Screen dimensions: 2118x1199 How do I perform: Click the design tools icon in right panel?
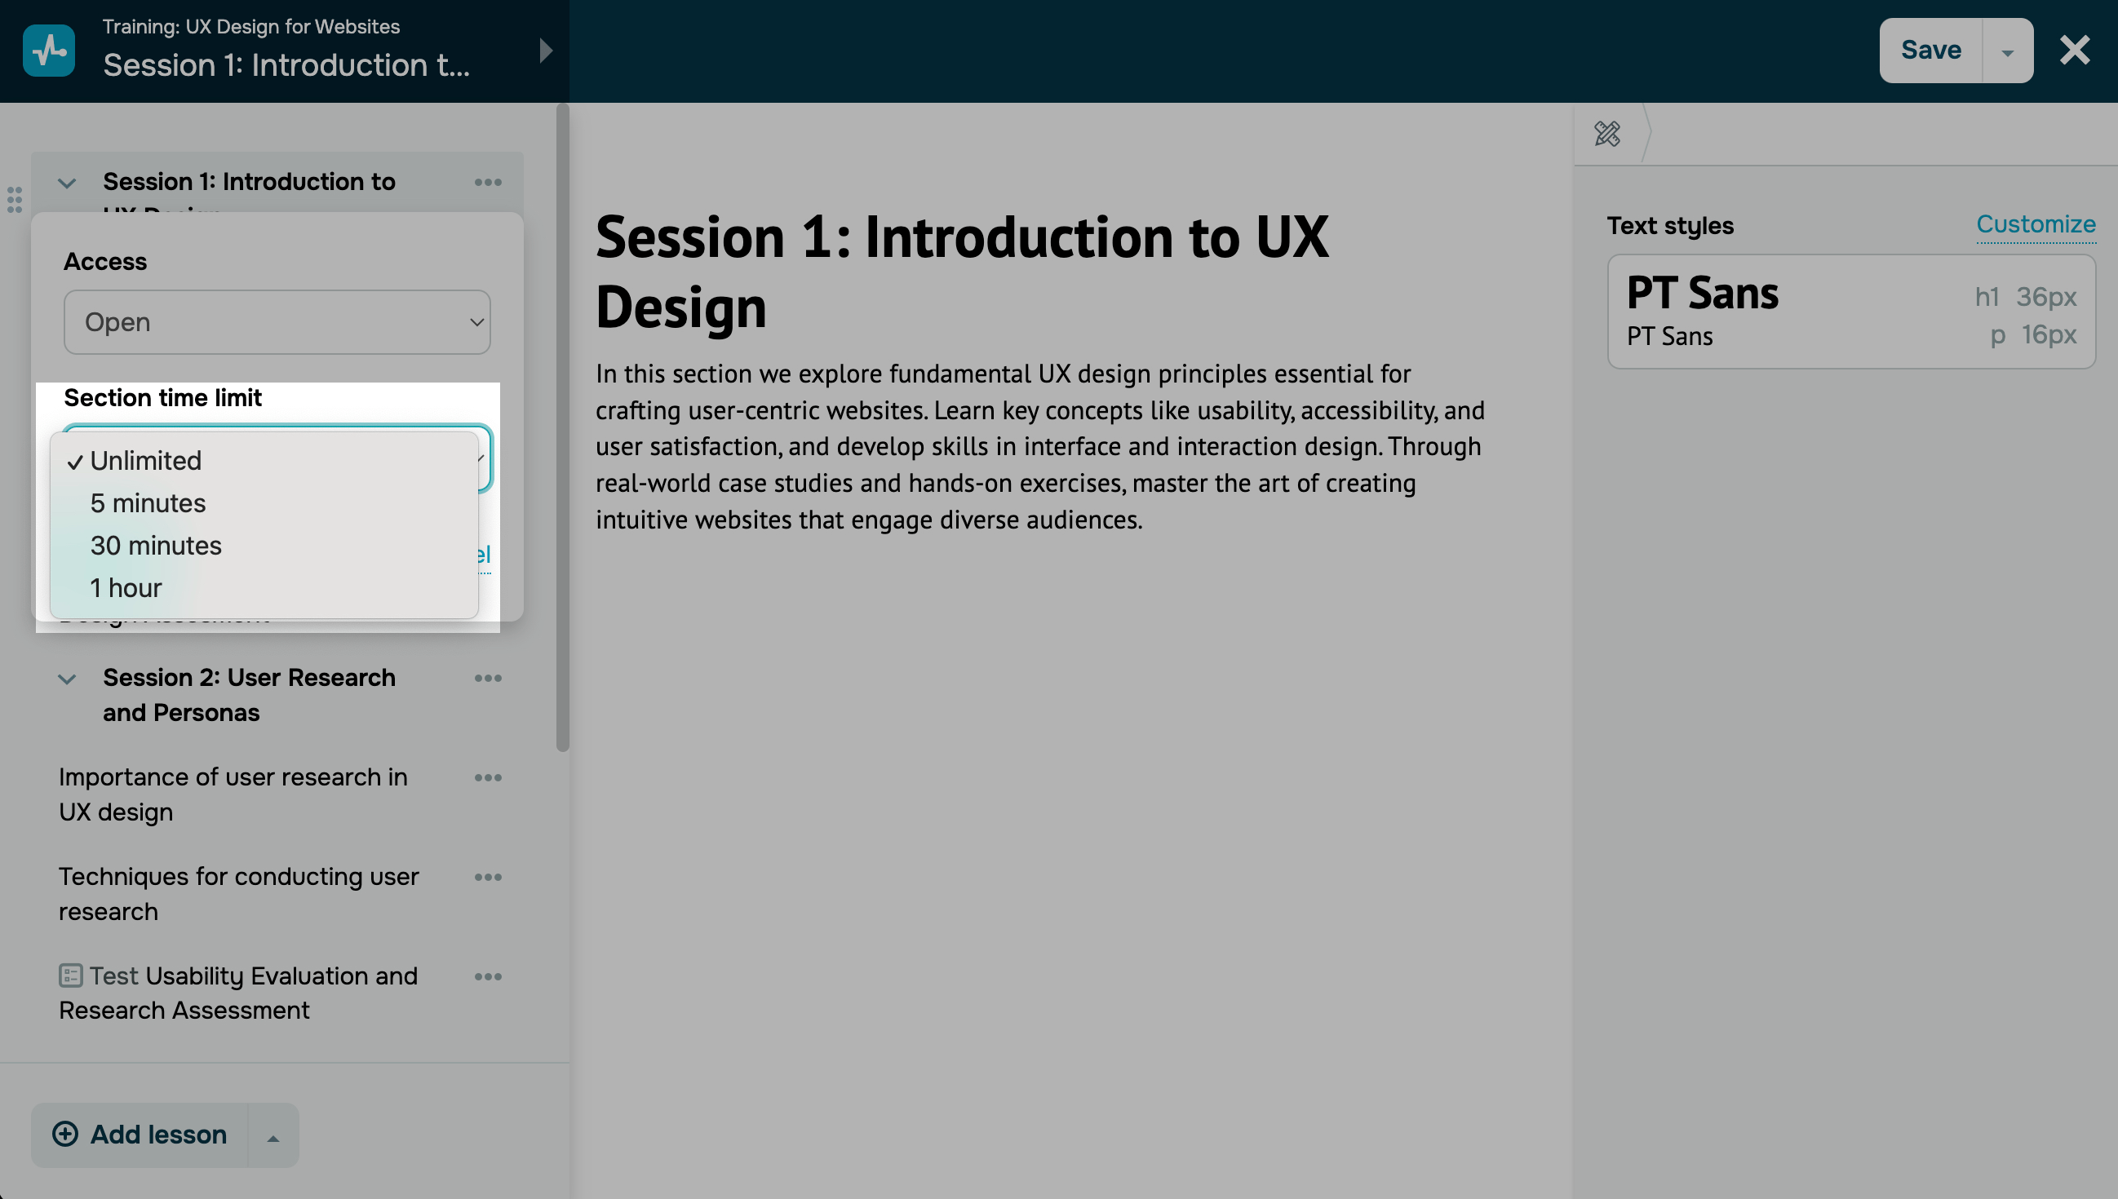[1606, 134]
